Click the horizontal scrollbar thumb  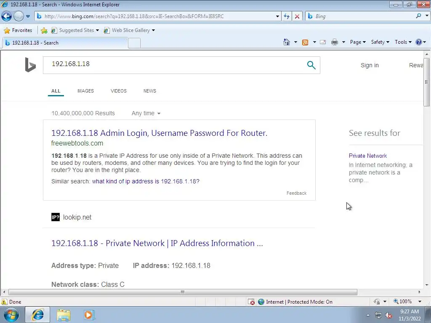pos(183,292)
